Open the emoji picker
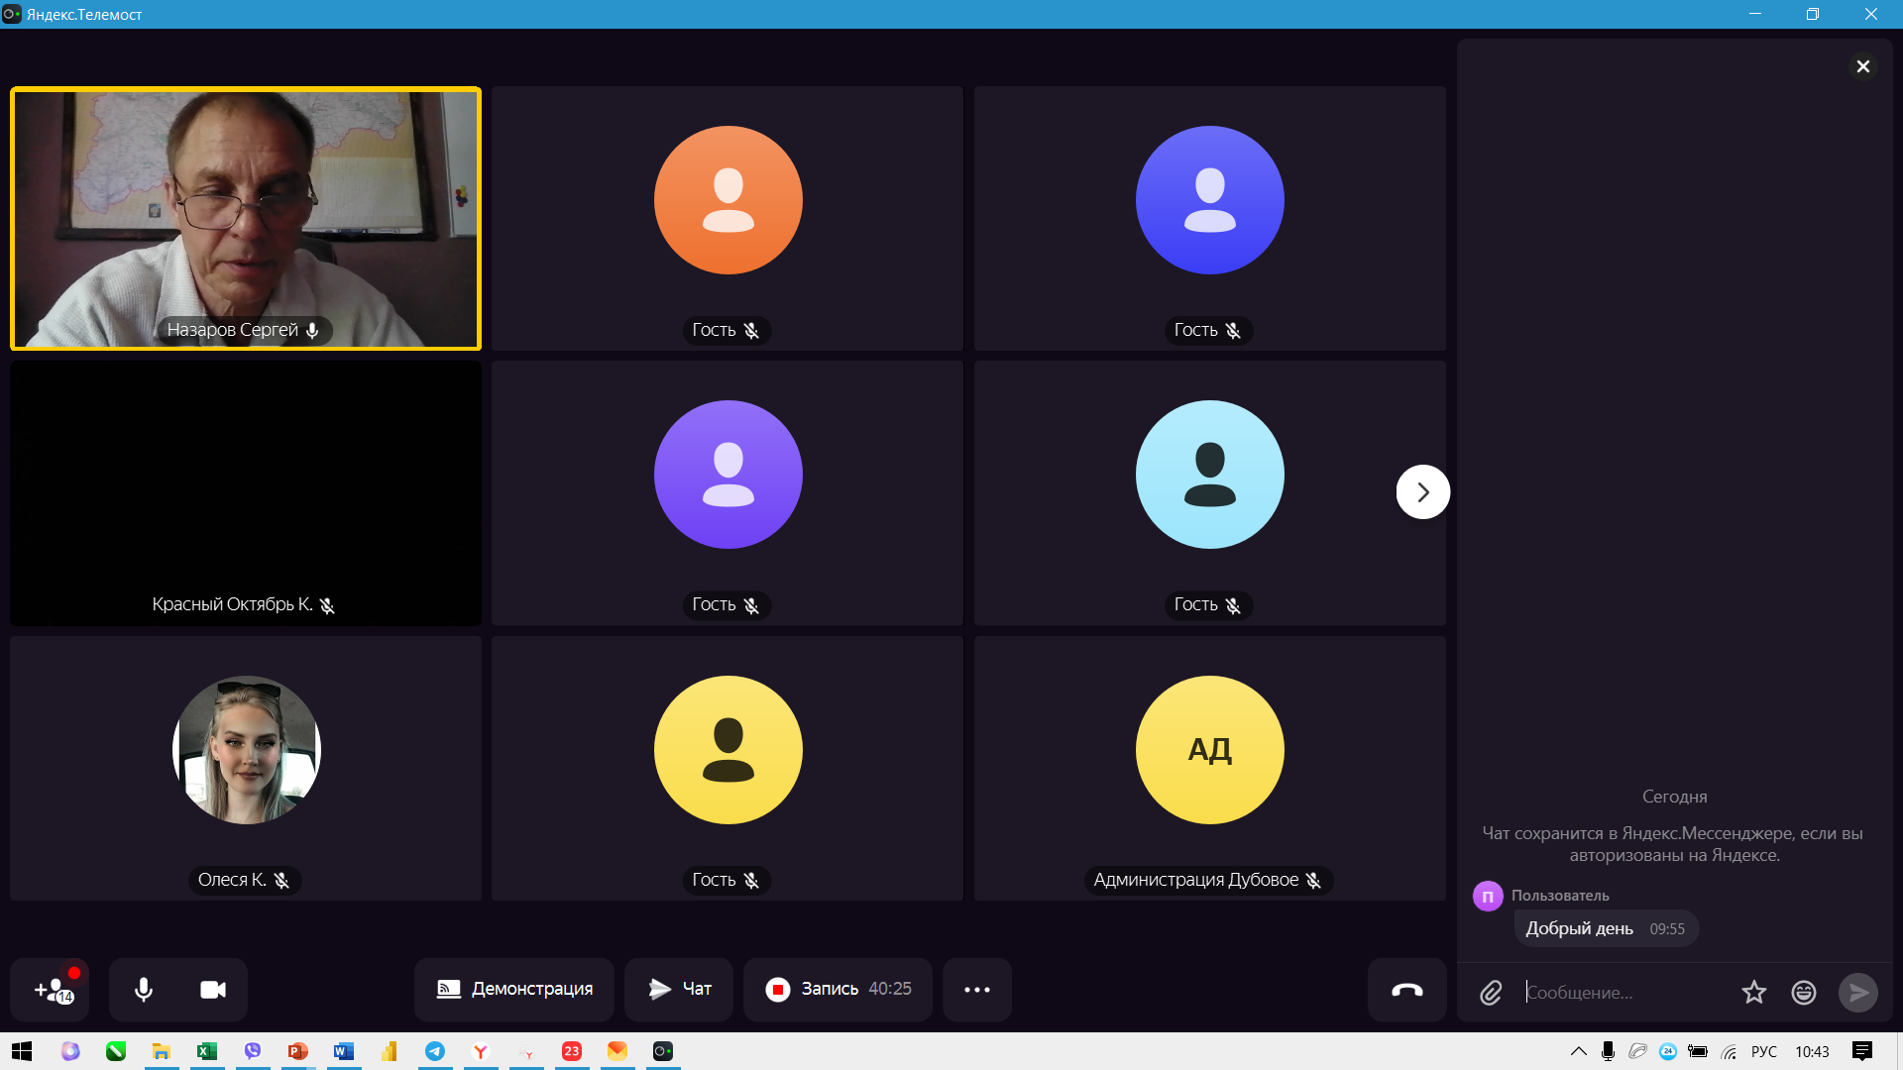 (x=1803, y=993)
